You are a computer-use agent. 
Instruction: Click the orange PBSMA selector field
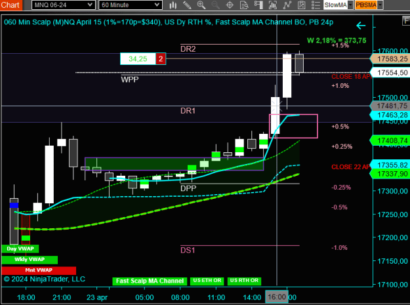pyautogui.click(x=366, y=5)
